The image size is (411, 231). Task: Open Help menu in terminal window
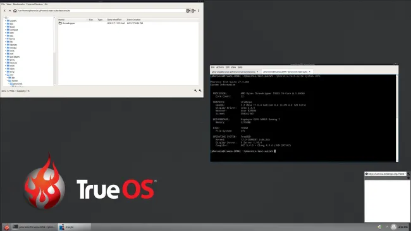pyautogui.click(x=240, y=67)
